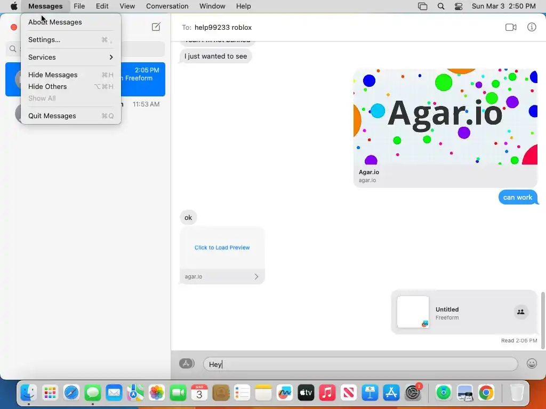
Task: Select the 11:53 AM conversation
Action: click(x=85, y=113)
